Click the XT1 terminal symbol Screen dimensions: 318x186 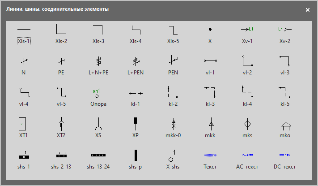(x=24, y=127)
